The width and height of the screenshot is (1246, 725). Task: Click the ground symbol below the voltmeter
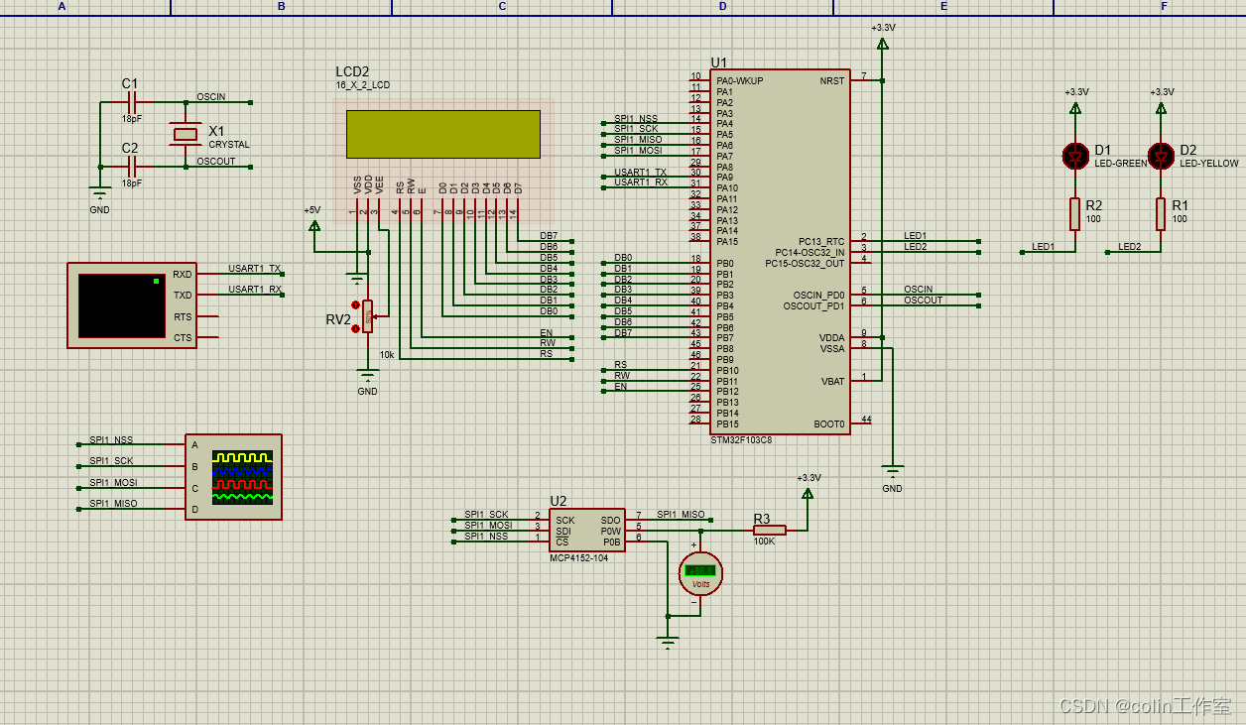tap(670, 642)
